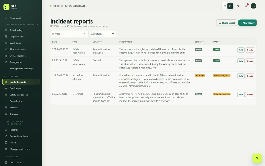
Task: Click the Audits clipboard icon
Action: pyautogui.click(x=6, y=142)
